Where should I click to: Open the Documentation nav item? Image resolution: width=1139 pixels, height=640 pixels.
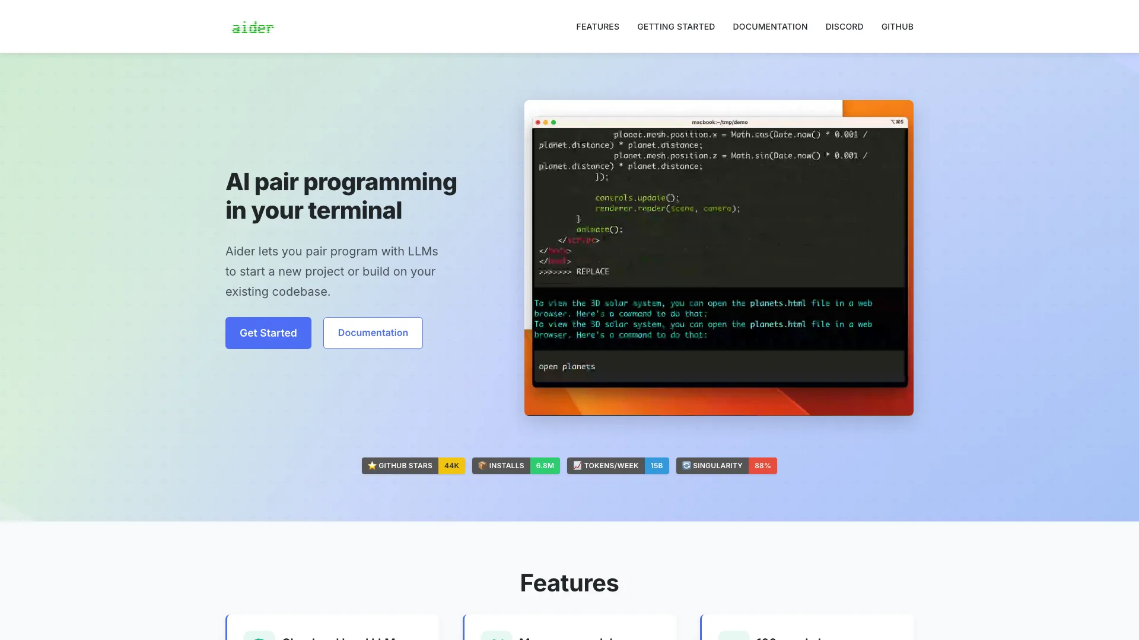point(770,27)
